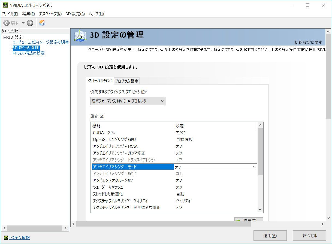The width and height of the screenshot is (332, 244).
Task: Click 初期設定に戻す link
Action: (x=308, y=43)
